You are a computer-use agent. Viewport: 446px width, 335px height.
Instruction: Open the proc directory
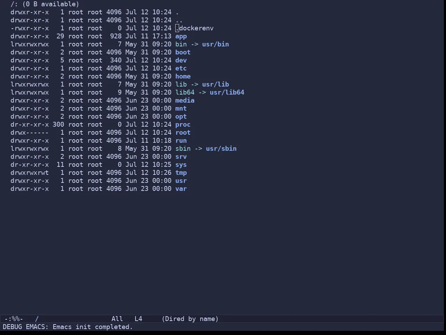point(183,125)
